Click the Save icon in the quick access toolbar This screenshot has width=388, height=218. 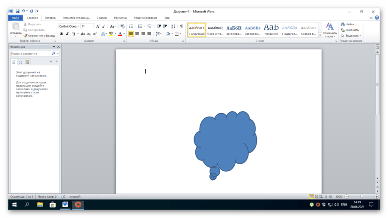pos(18,12)
